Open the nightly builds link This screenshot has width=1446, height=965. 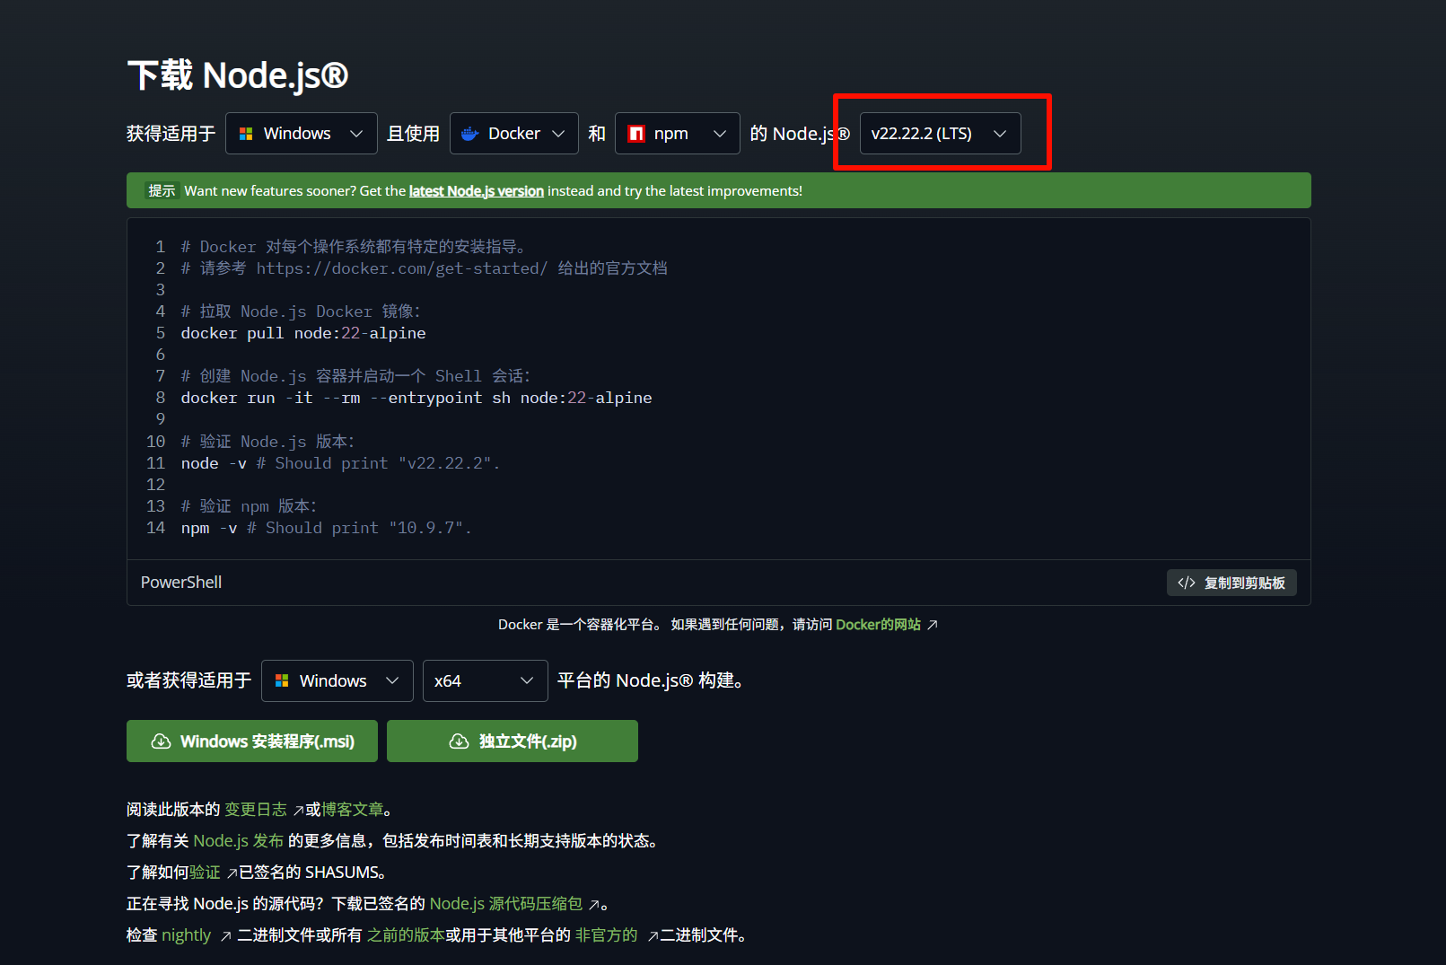coord(186,935)
